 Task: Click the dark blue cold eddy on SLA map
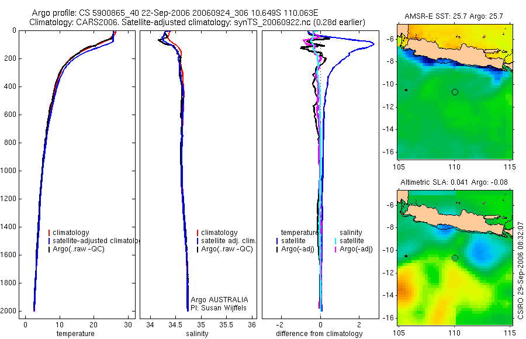tap(479, 251)
